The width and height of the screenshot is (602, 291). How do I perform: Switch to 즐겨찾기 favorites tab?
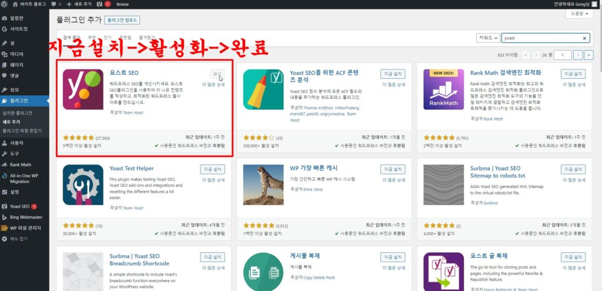(x=146, y=37)
